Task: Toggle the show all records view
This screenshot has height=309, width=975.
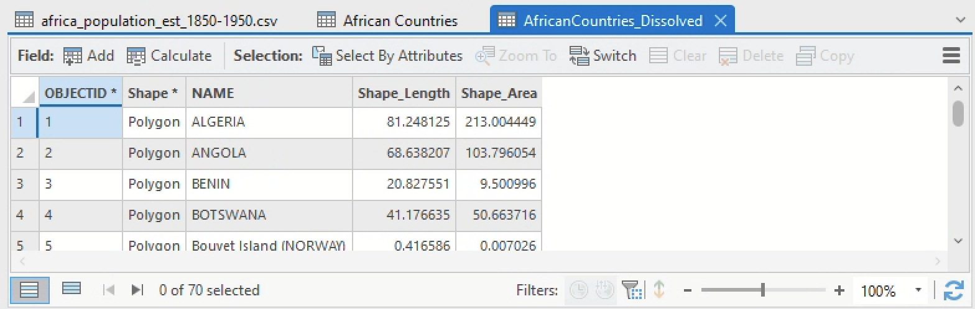Action: pyautogui.click(x=29, y=290)
